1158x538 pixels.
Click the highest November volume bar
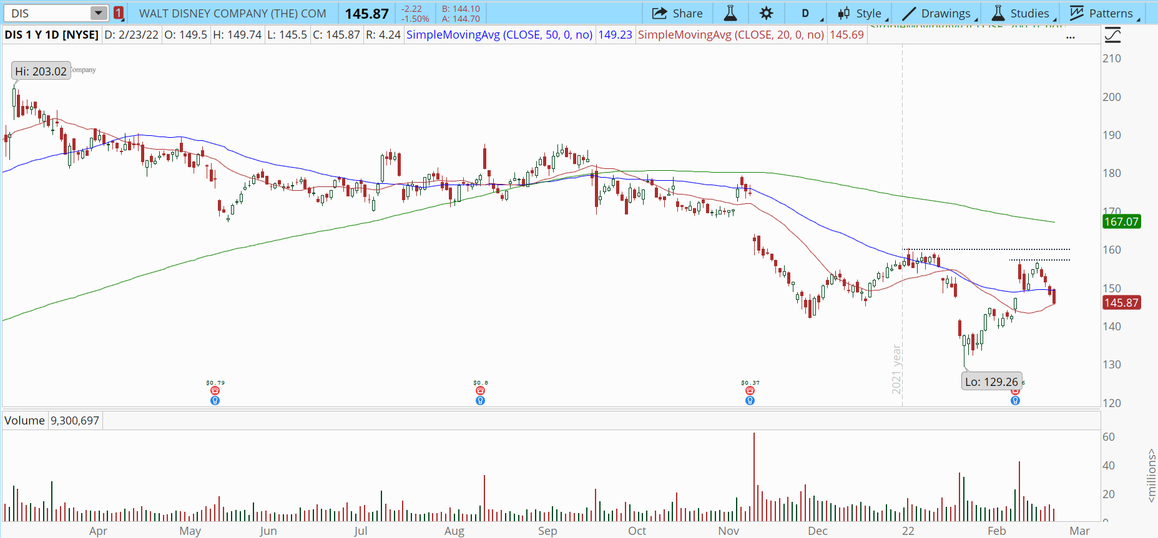[754, 477]
